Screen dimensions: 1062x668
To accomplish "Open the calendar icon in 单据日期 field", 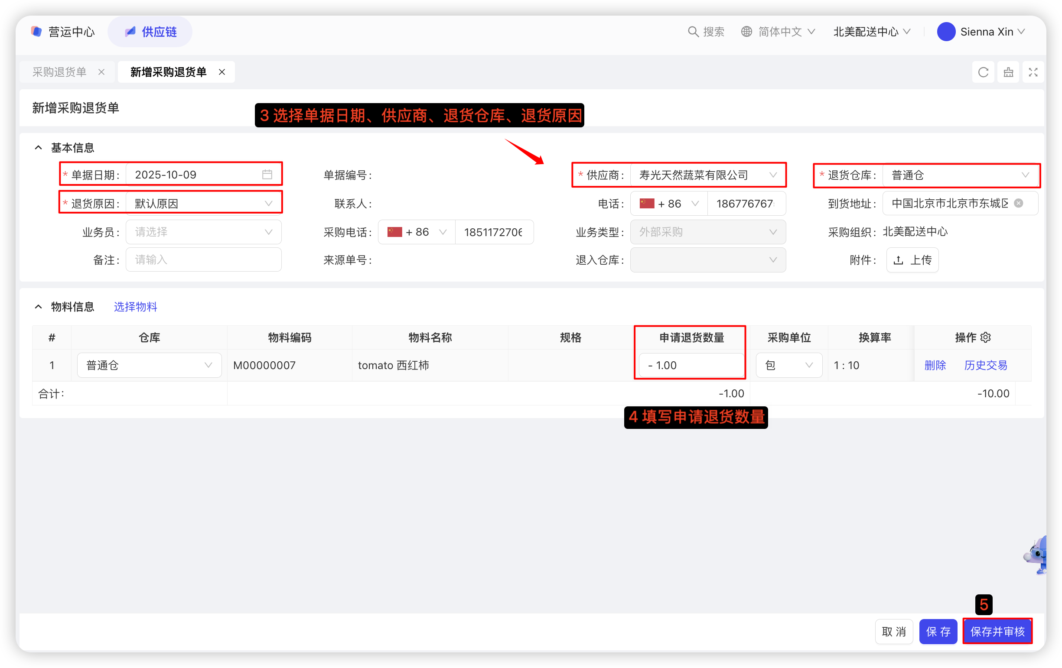I will pos(267,175).
